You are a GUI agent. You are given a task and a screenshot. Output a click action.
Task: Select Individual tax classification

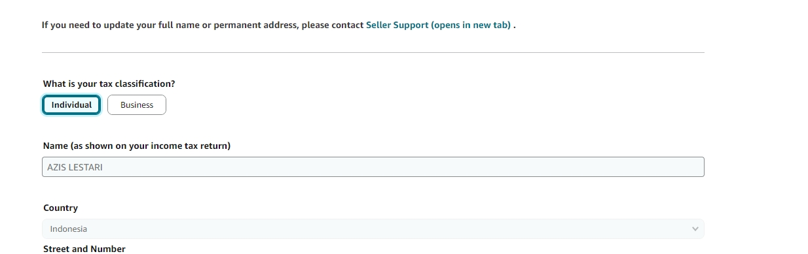[x=71, y=104]
